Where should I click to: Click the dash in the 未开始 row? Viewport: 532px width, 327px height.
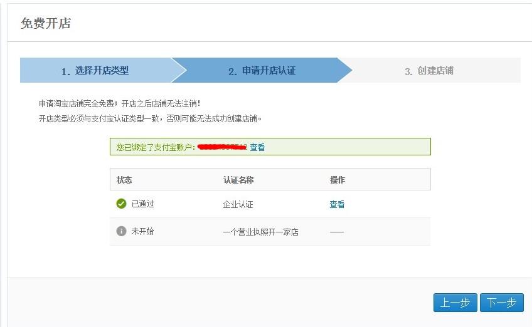337,232
